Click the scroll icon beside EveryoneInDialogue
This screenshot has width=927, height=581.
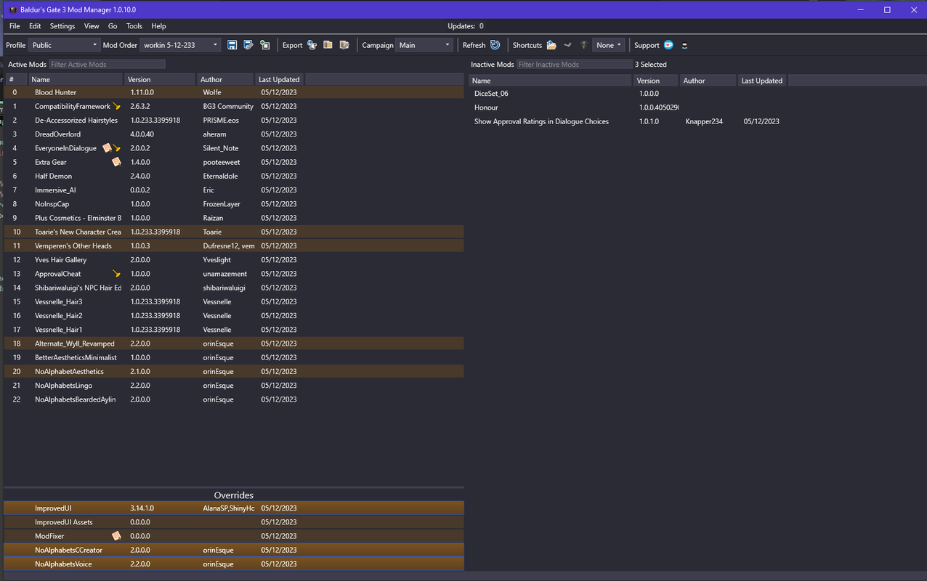pos(107,148)
